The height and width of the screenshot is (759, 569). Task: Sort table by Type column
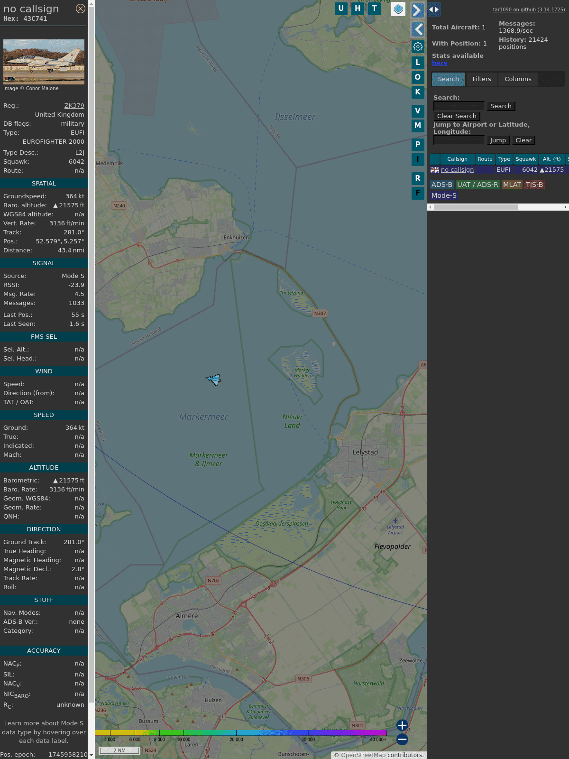click(x=504, y=159)
